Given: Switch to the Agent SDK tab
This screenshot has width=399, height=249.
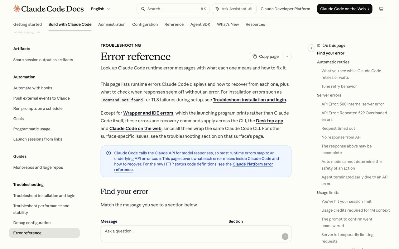Looking at the screenshot, I should pos(200,24).
